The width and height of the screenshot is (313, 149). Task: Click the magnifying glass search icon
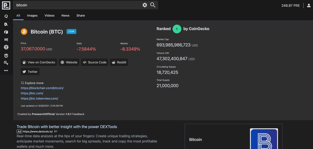tap(153, 5)
